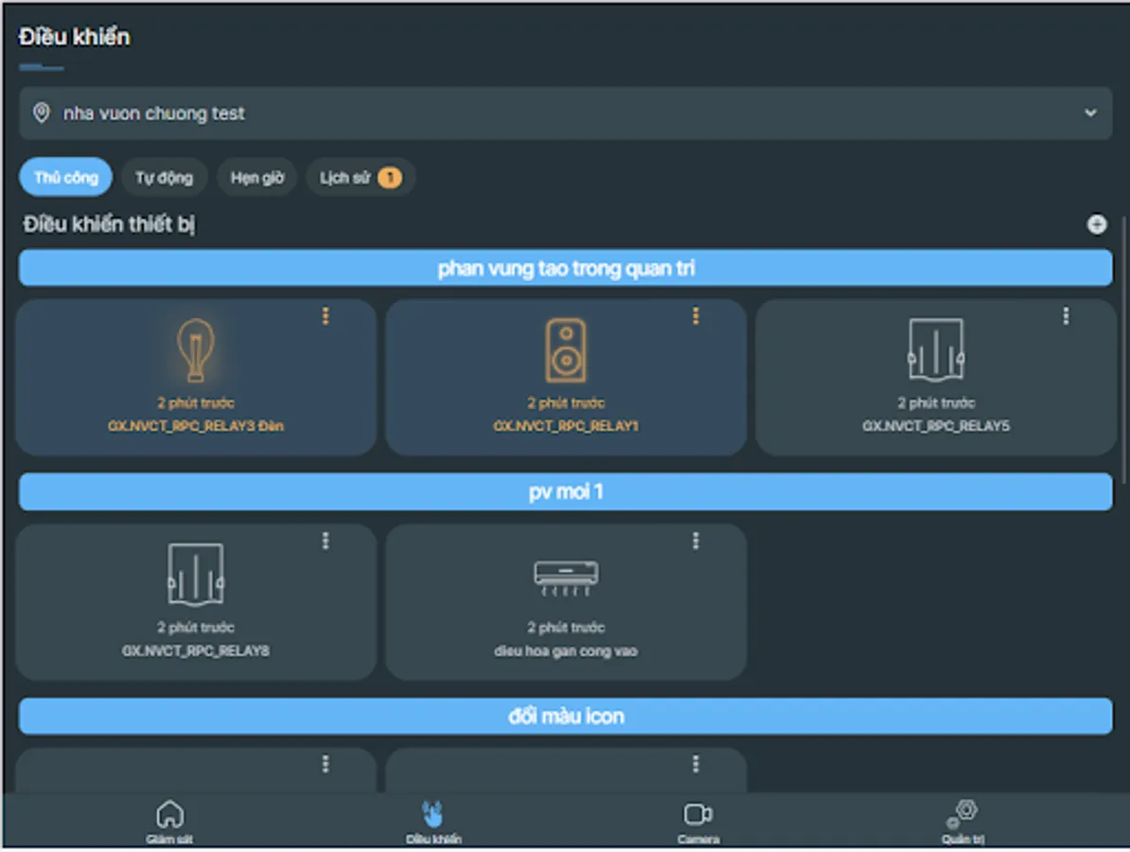The height and width of the screenshot is (852, 1130).
Task: Click the đổi màu icon zone header
Action: click(565, 717)
